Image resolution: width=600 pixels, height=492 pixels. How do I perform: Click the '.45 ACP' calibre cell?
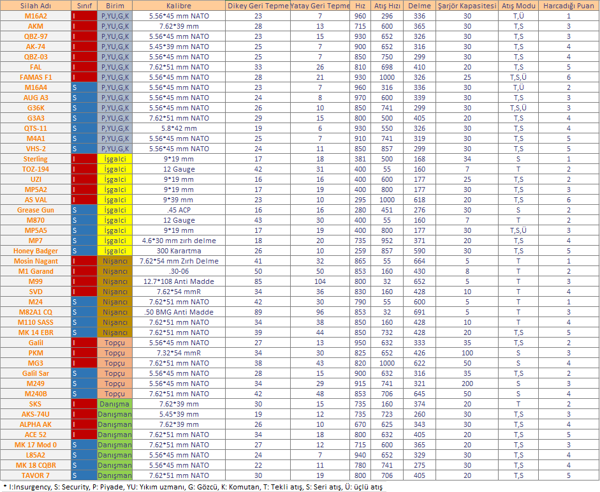[179, 210]
